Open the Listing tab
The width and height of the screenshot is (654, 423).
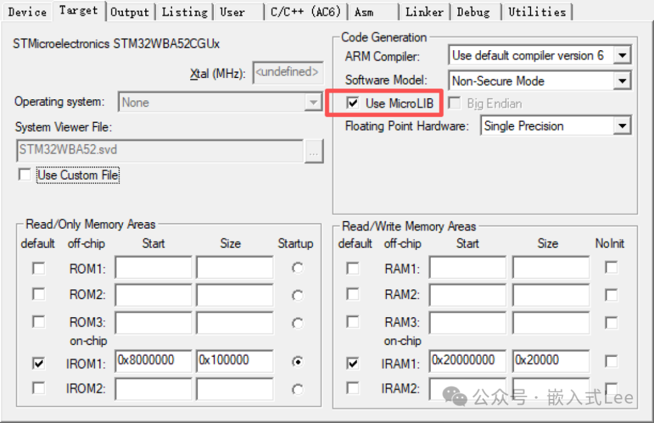(x=184, y=12)
